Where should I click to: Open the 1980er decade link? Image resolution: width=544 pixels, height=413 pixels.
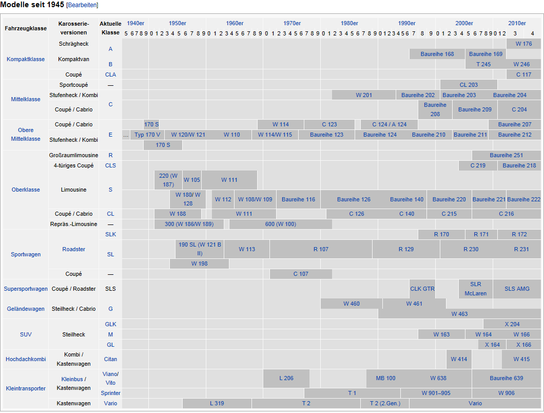(x=349, y=23)
